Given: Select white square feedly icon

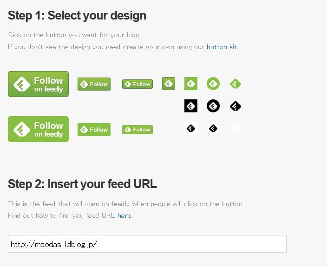Looking at the screenshot, I should (191, 128).
